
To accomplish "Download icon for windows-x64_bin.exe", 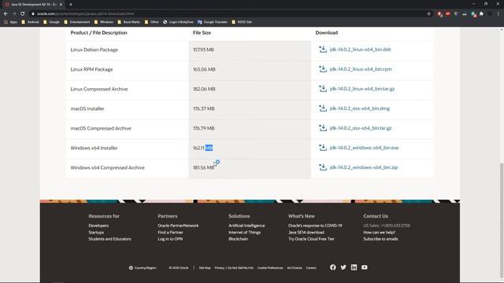I will coord(323,148).
